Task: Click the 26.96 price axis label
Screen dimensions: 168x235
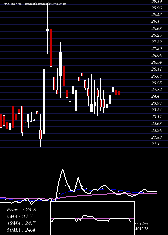Action: [157, 56]
